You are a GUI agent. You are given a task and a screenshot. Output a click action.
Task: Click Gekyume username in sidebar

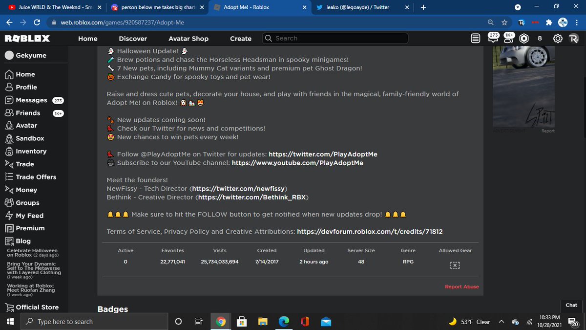click(x=31, y=55)
